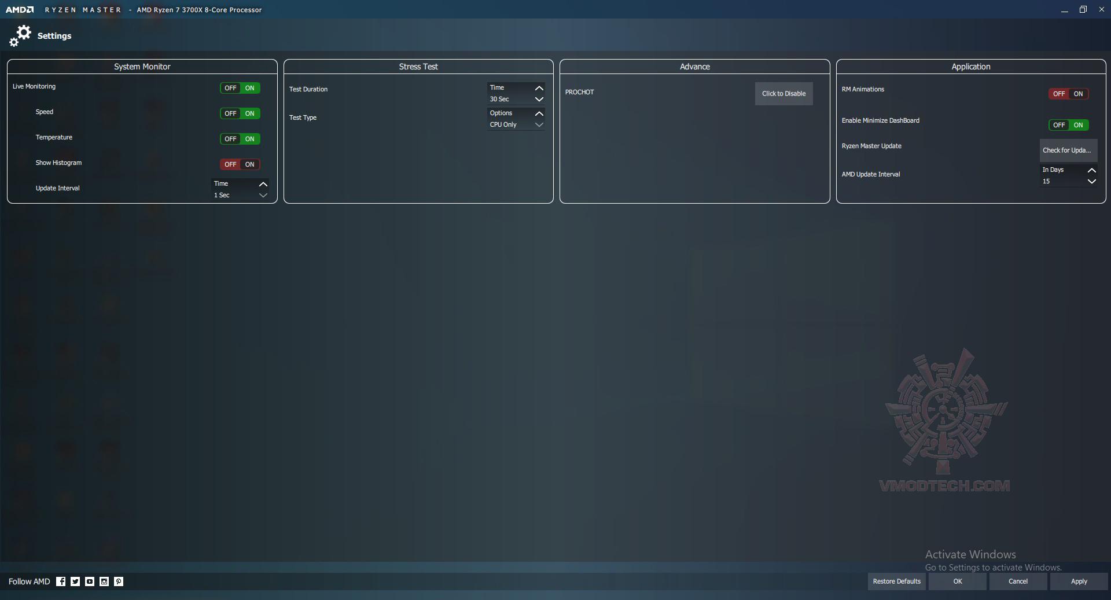The width and height of the screenshot is (1111, 600).
Task: Decrease Update Interval with the down arrow
Action: pyautogui.click(x=263, y=195)
